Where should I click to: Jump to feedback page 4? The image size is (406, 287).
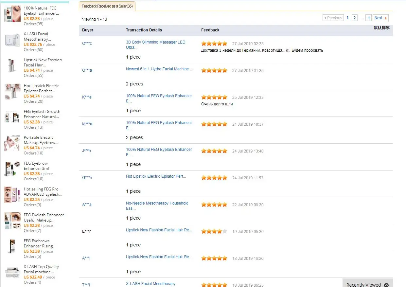368,18
